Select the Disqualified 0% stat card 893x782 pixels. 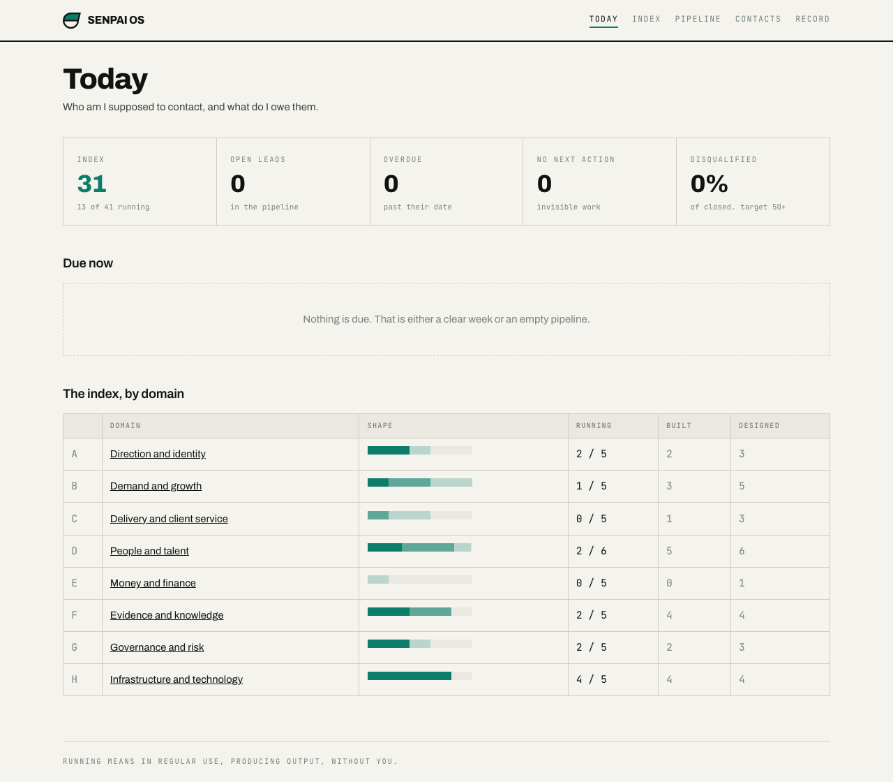(x=753, y=182)
